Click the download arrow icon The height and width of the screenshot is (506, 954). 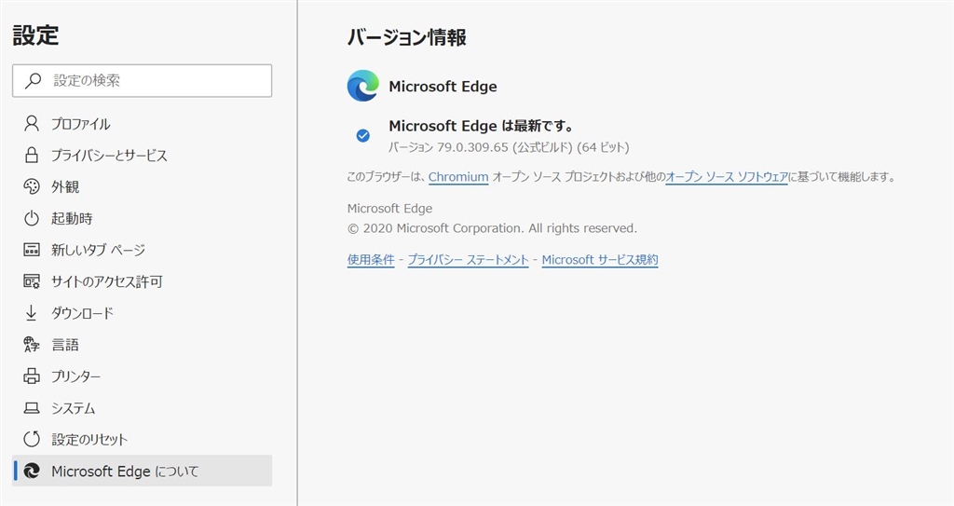pyautogui.click(x=32, y=312)
